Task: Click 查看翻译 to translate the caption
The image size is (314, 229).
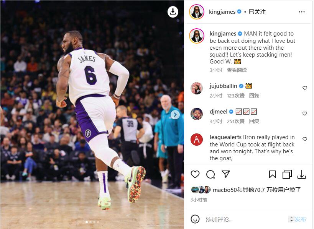Action: tap(237, 70)
